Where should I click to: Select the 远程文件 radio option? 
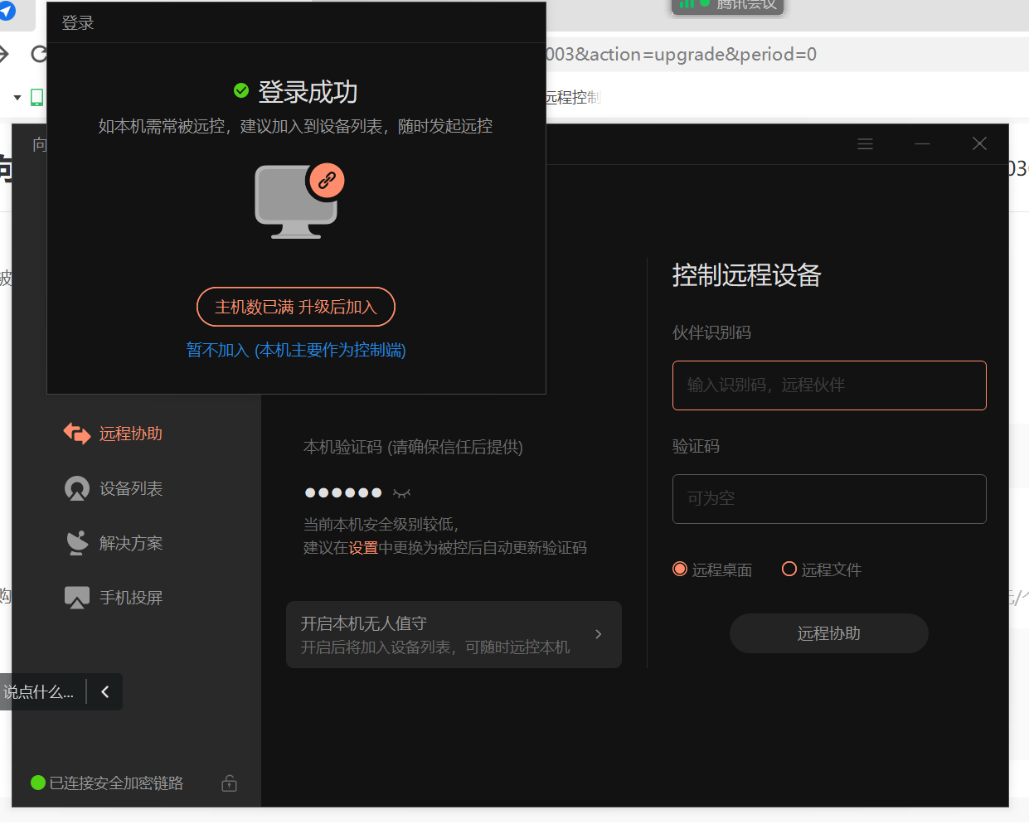click(789, 570)
